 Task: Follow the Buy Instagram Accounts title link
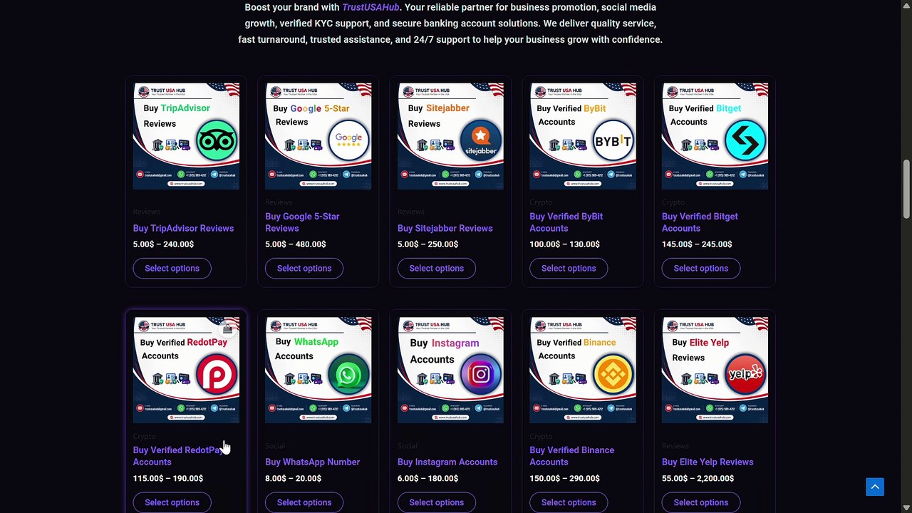click(447, 462)
